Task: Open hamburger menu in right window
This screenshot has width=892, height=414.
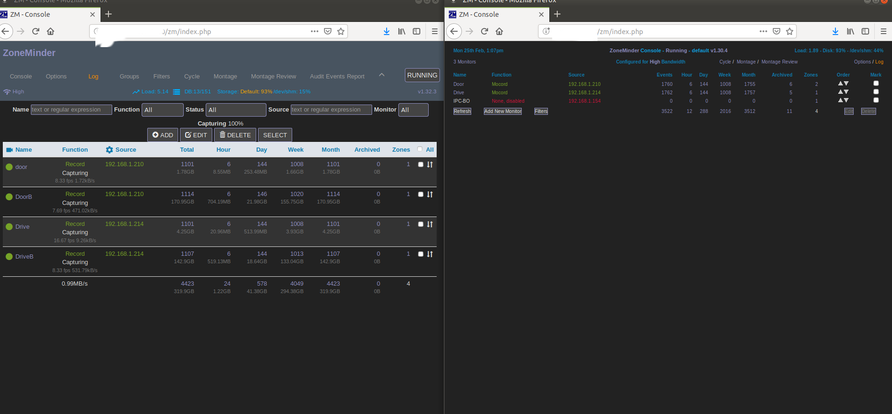Action: point(884,31)
